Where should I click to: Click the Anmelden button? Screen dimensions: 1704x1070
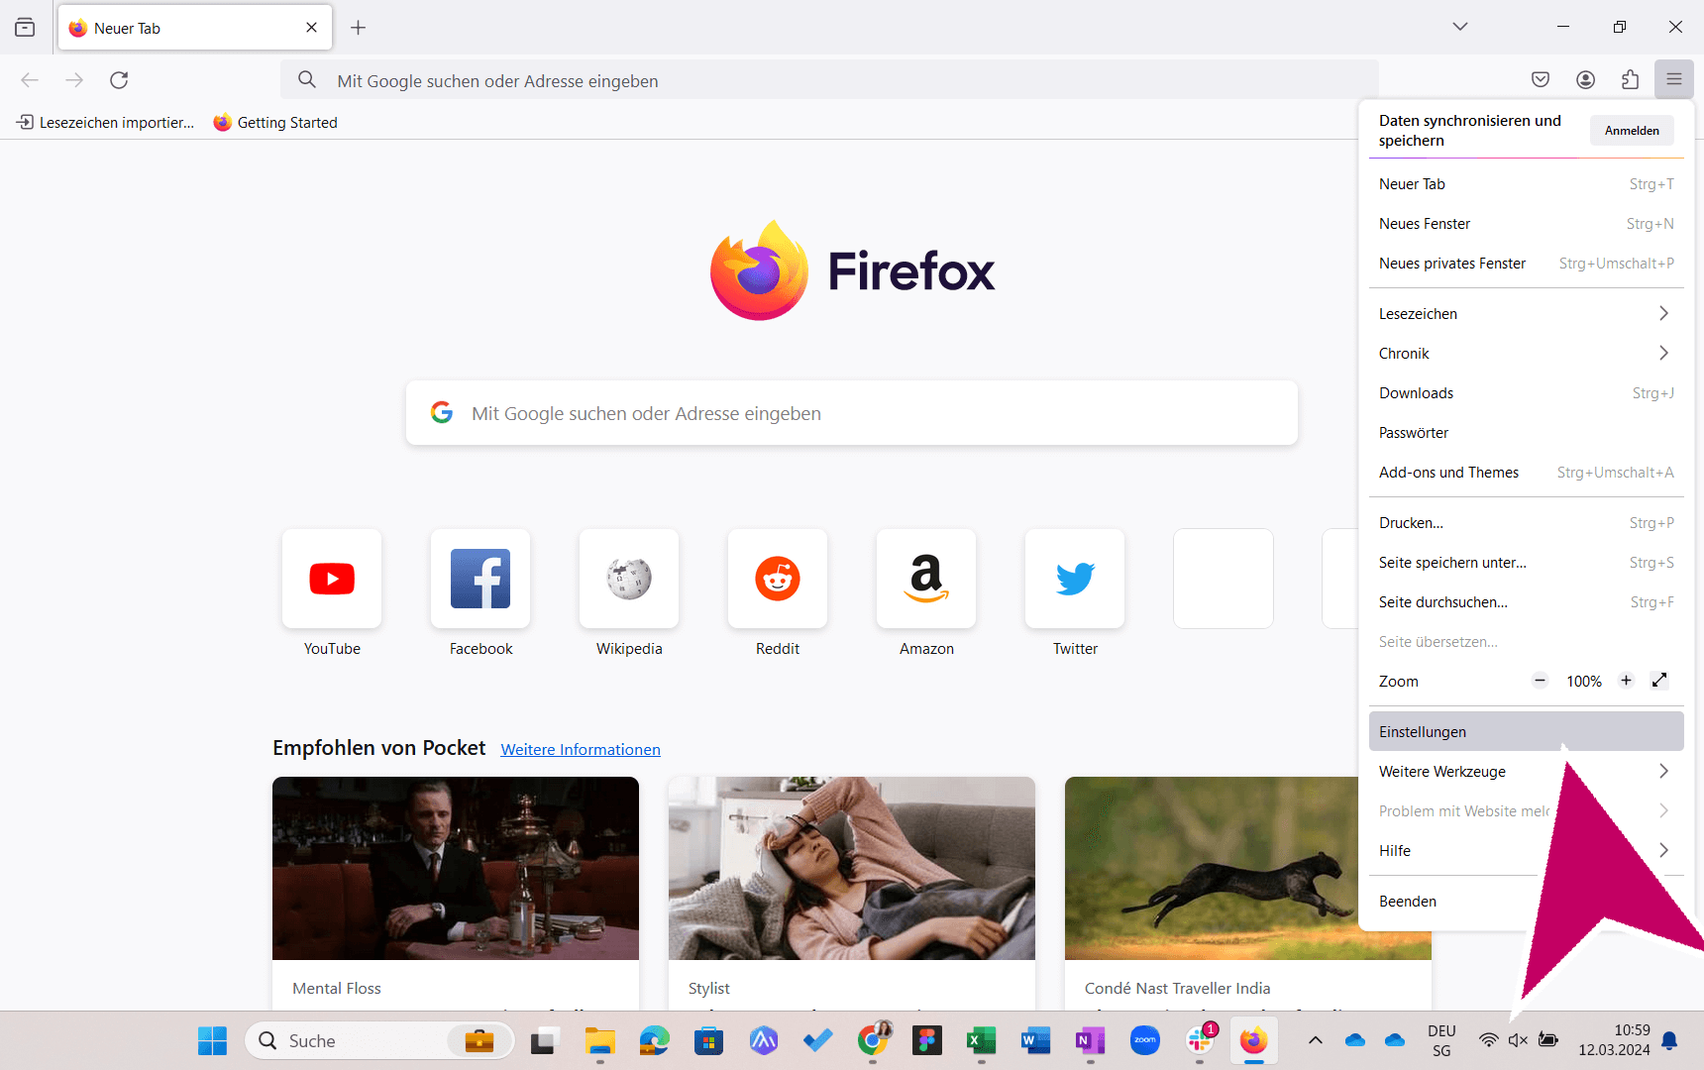(1632, 131)
